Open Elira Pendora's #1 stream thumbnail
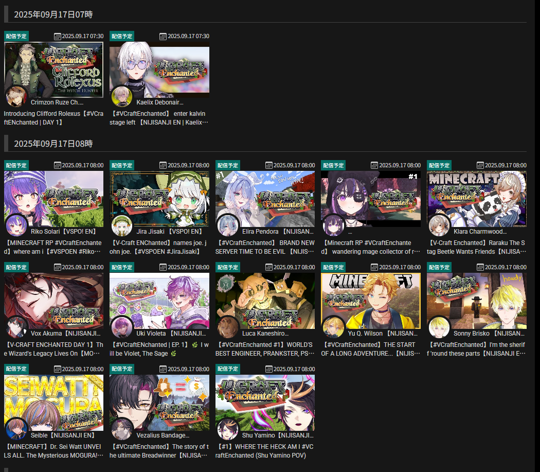Image resolution: width=540 pixels, height=472 pixels. pos(265,199)
